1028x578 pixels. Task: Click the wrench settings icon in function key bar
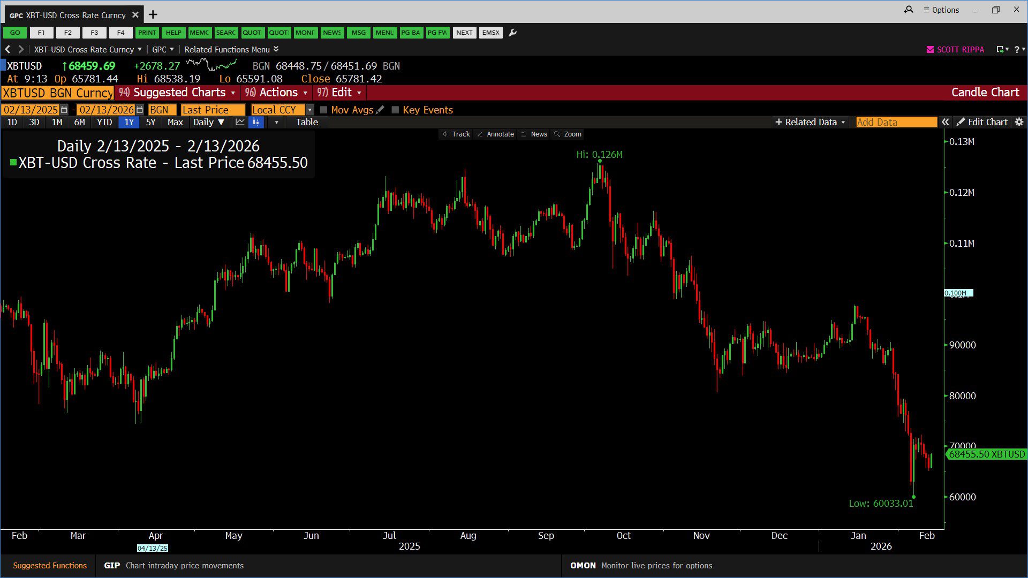[512, 33]
